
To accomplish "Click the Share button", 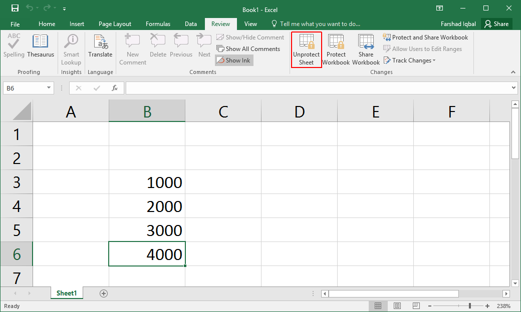I will (x=496, y=24).
